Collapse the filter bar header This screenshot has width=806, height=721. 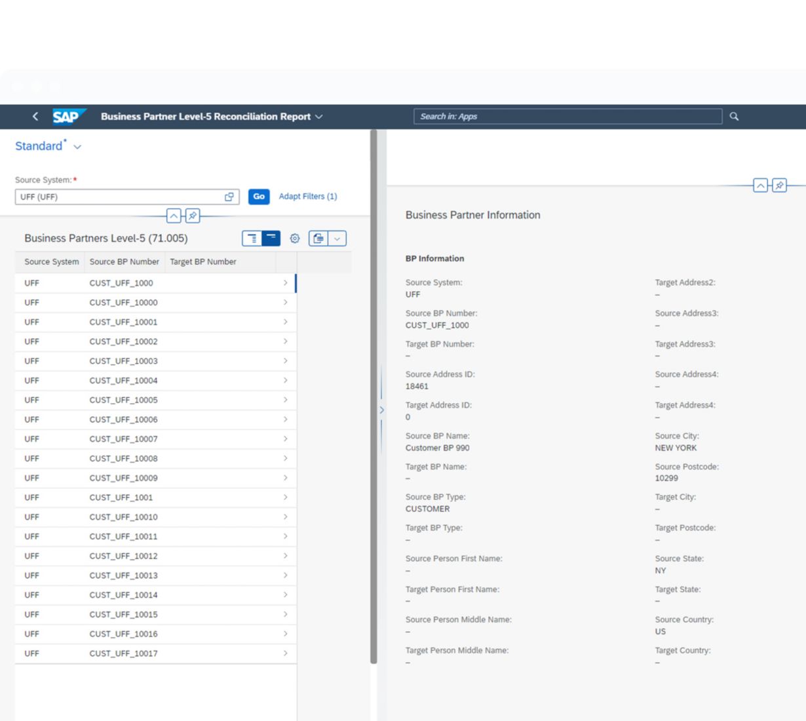pos(174,216)
